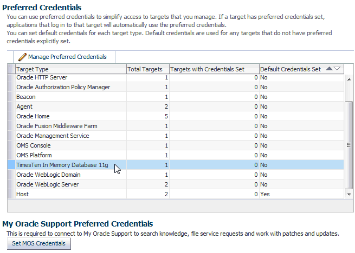Select the Oracle Fusion Middleware Farm row
The width and height of the screenshot is (355, 253).
[176, 126]
